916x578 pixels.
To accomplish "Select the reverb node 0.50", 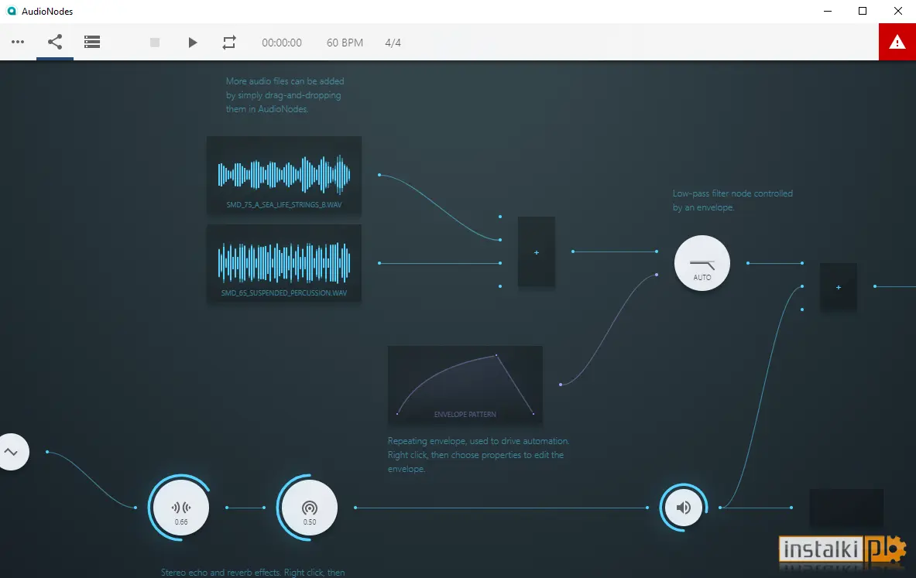I will tap(310, 508).
